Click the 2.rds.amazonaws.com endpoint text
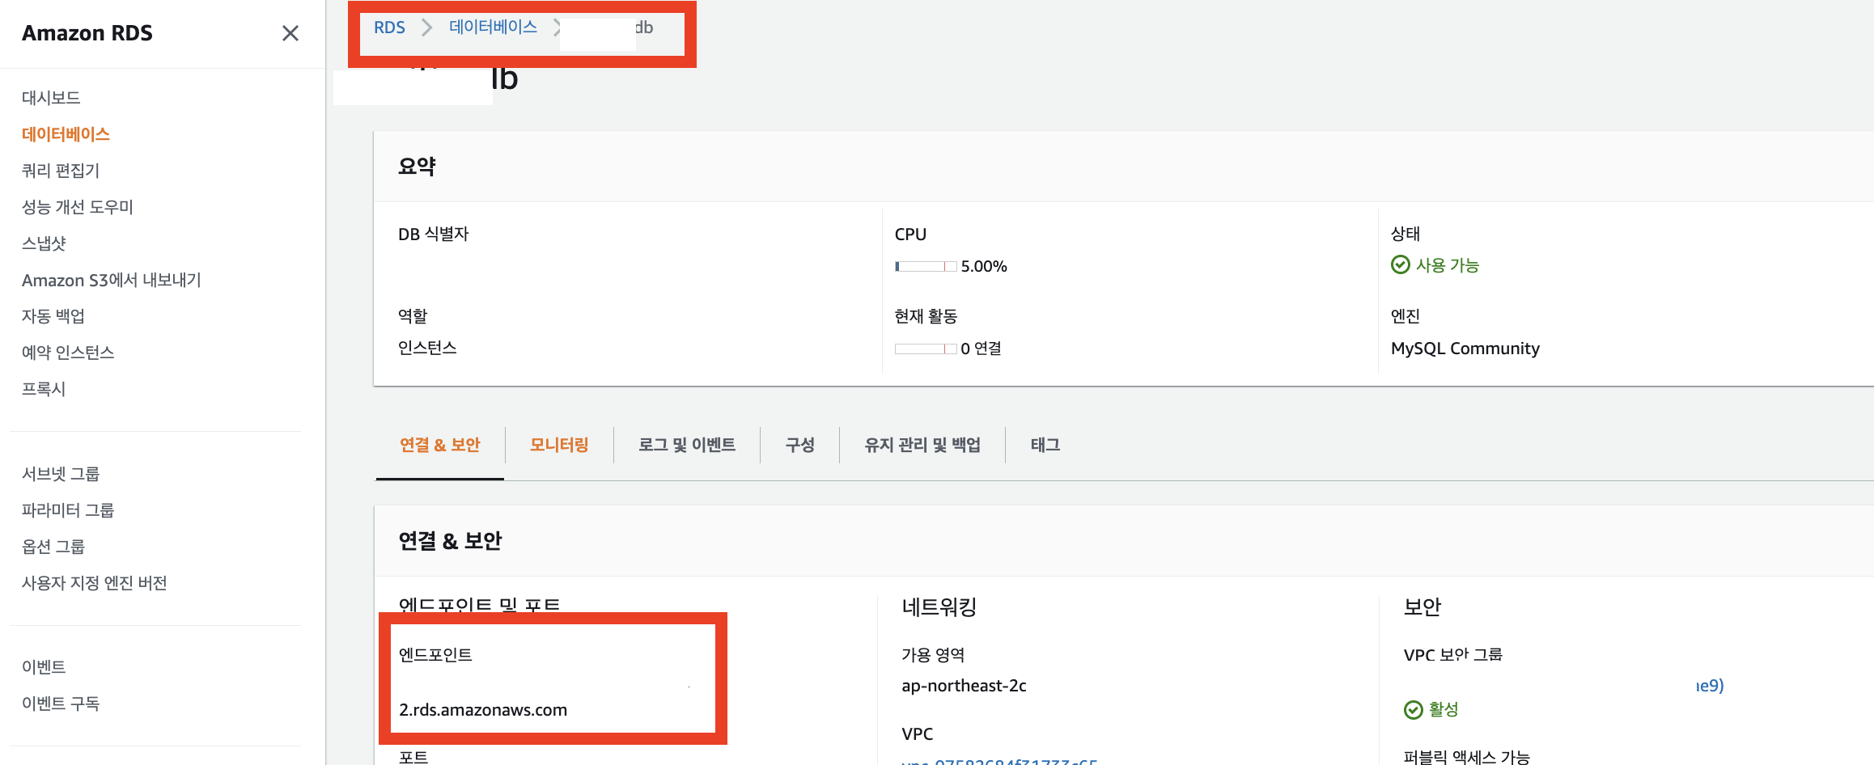 point(483,710)
